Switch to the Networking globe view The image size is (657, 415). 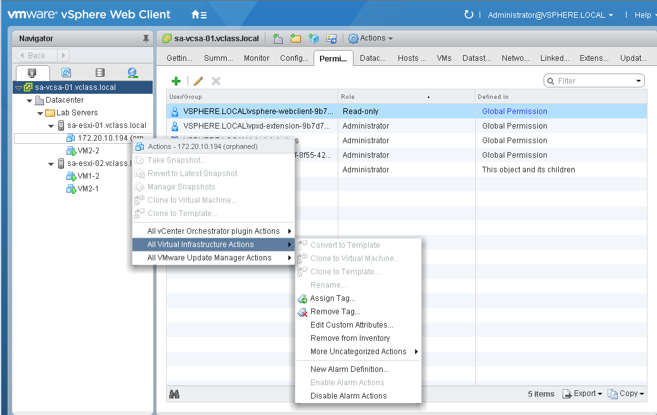tap(132, 73)
